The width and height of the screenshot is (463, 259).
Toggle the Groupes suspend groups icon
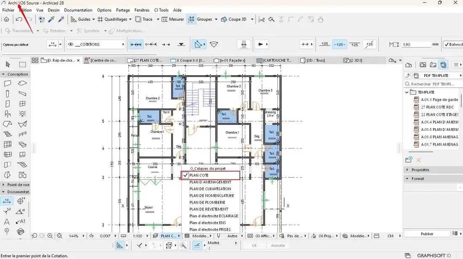[x=192, y=19]
